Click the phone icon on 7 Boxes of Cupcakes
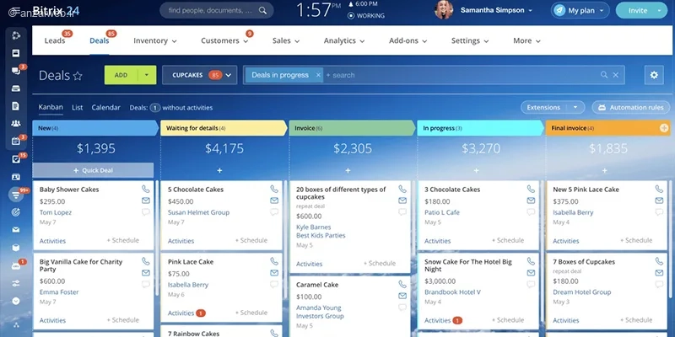Image resolution: width=675 pixels, height=337 pixels. click(x=659, y=261)
